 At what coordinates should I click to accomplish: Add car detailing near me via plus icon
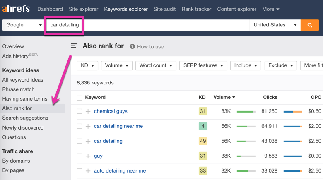click(x=88, y=126)
